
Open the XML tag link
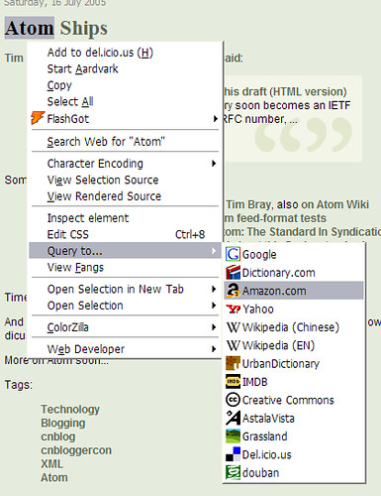[51, 464]
